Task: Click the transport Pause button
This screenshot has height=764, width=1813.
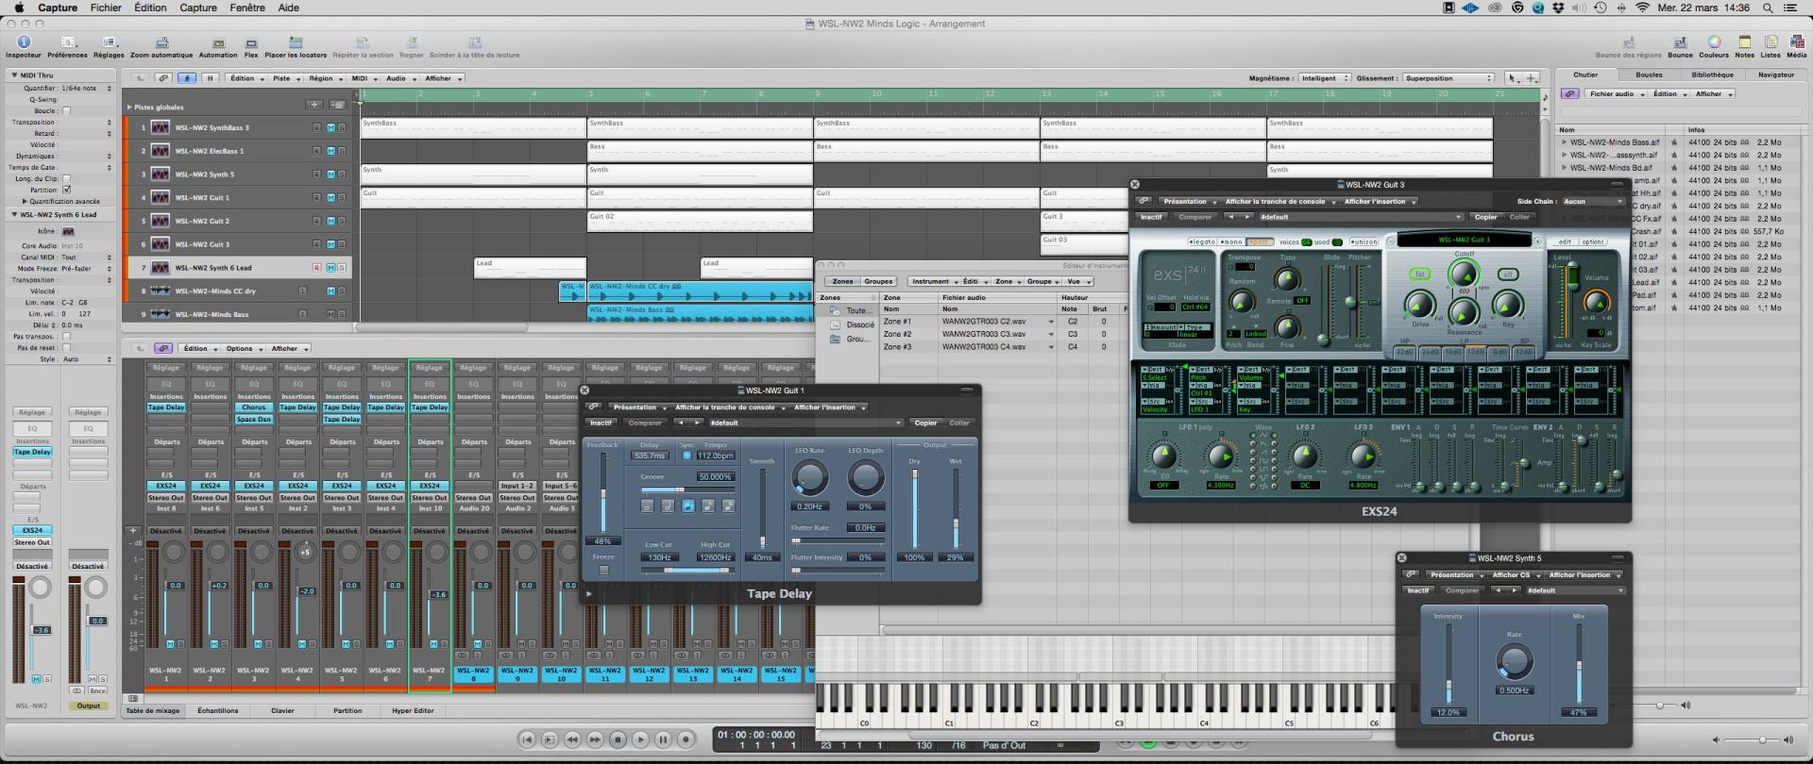Action: tap(663, 739)
